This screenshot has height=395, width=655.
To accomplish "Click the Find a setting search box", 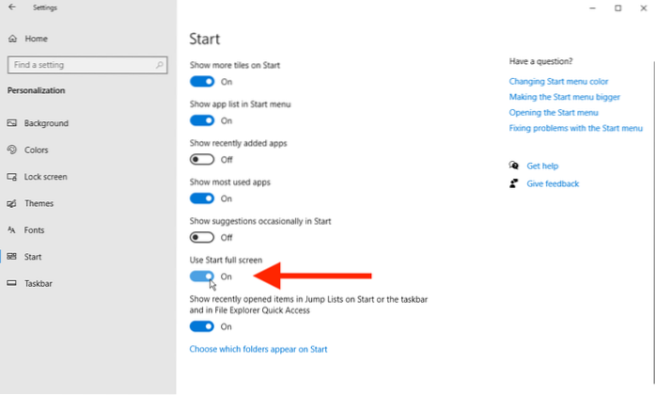I will pyautogui.click(x=87, y=65).
